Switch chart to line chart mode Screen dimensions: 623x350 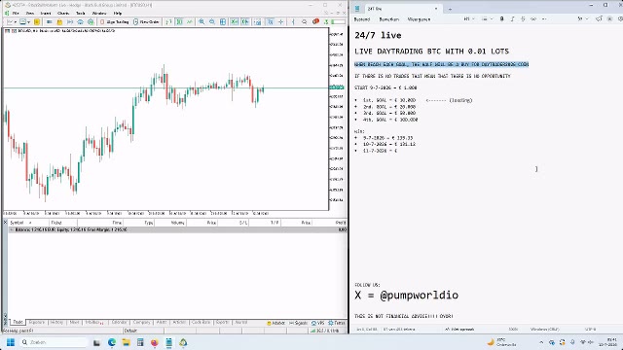(190, 21)
